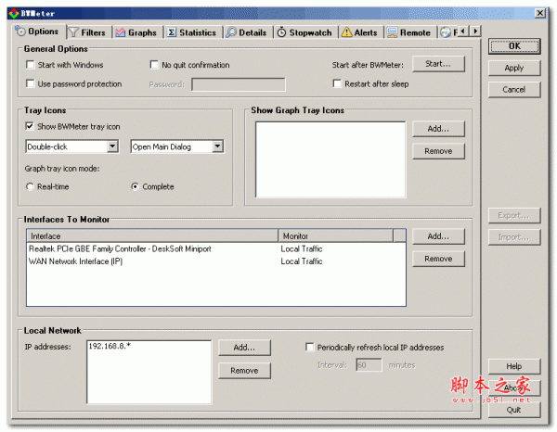Click the Start... button after BWMeter
Screen dimensions: 557x432
(438, 64)
